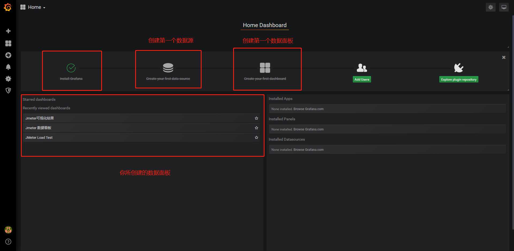The height and width of the screenshot is (251, 514).
Task: Click the data source database icon
Action: click(168, 68)
